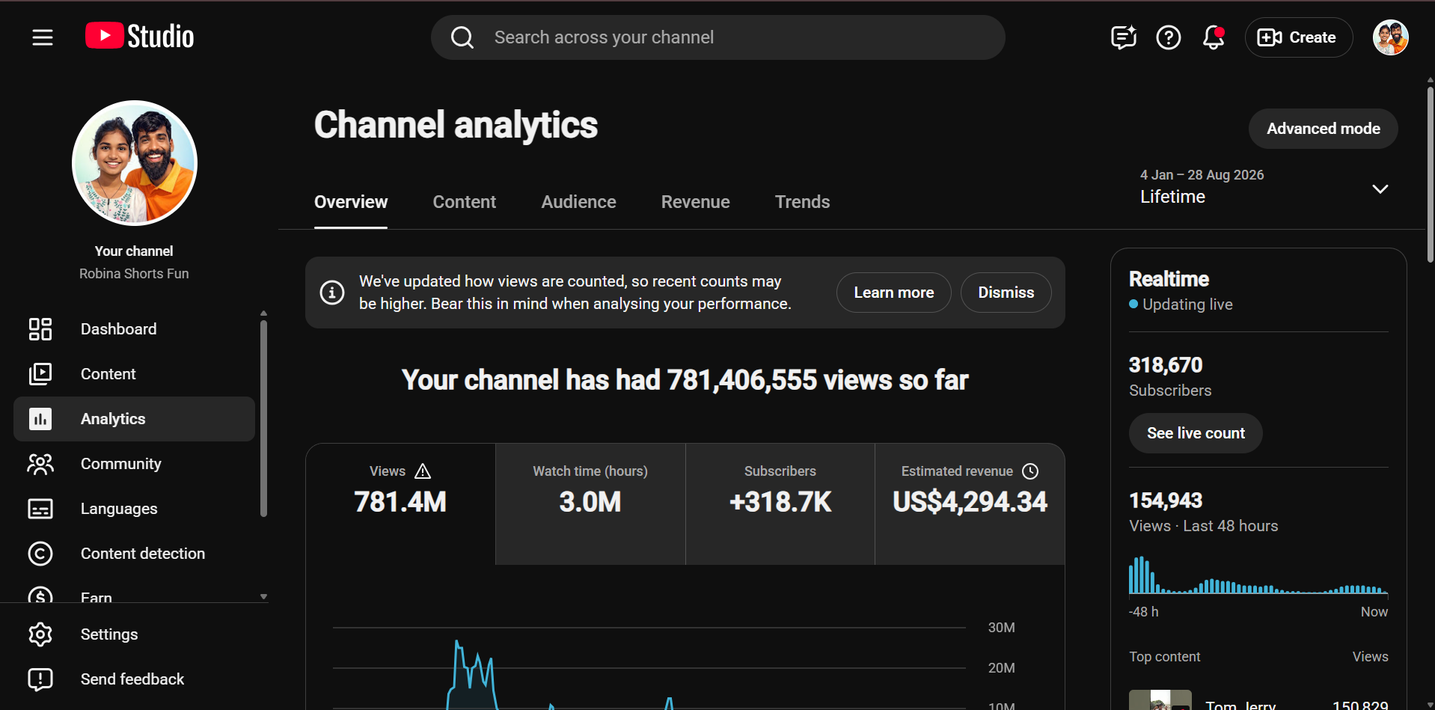Click the 'Robina Shorts Fun' channel name
The width and height of the screenshot is (1435, 710).
click(x=134, y=274)
